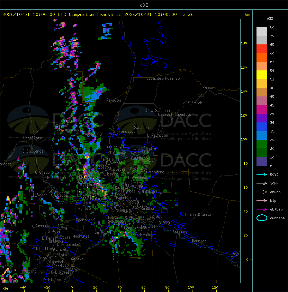Click the 'L_Asuncion' map label
The image size is (288, 292).
(x=157, y=135)
